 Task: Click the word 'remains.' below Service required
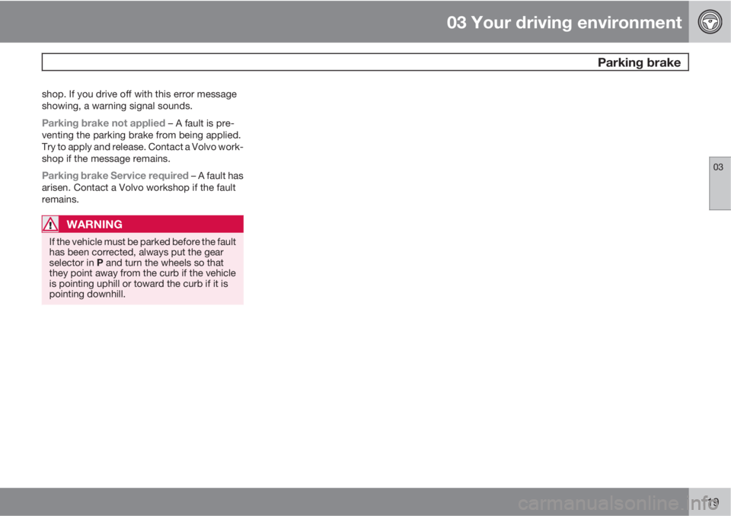[x=60, y=199]
